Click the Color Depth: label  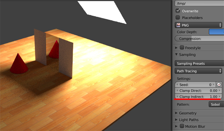coord(187,32)
